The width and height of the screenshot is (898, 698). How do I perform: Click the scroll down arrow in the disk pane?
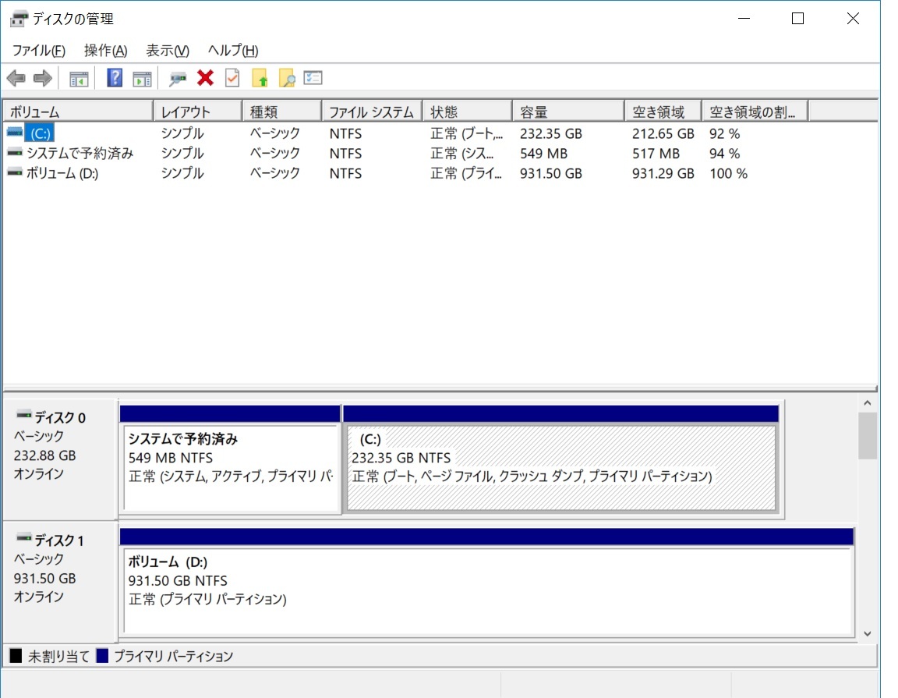(868, 633)
